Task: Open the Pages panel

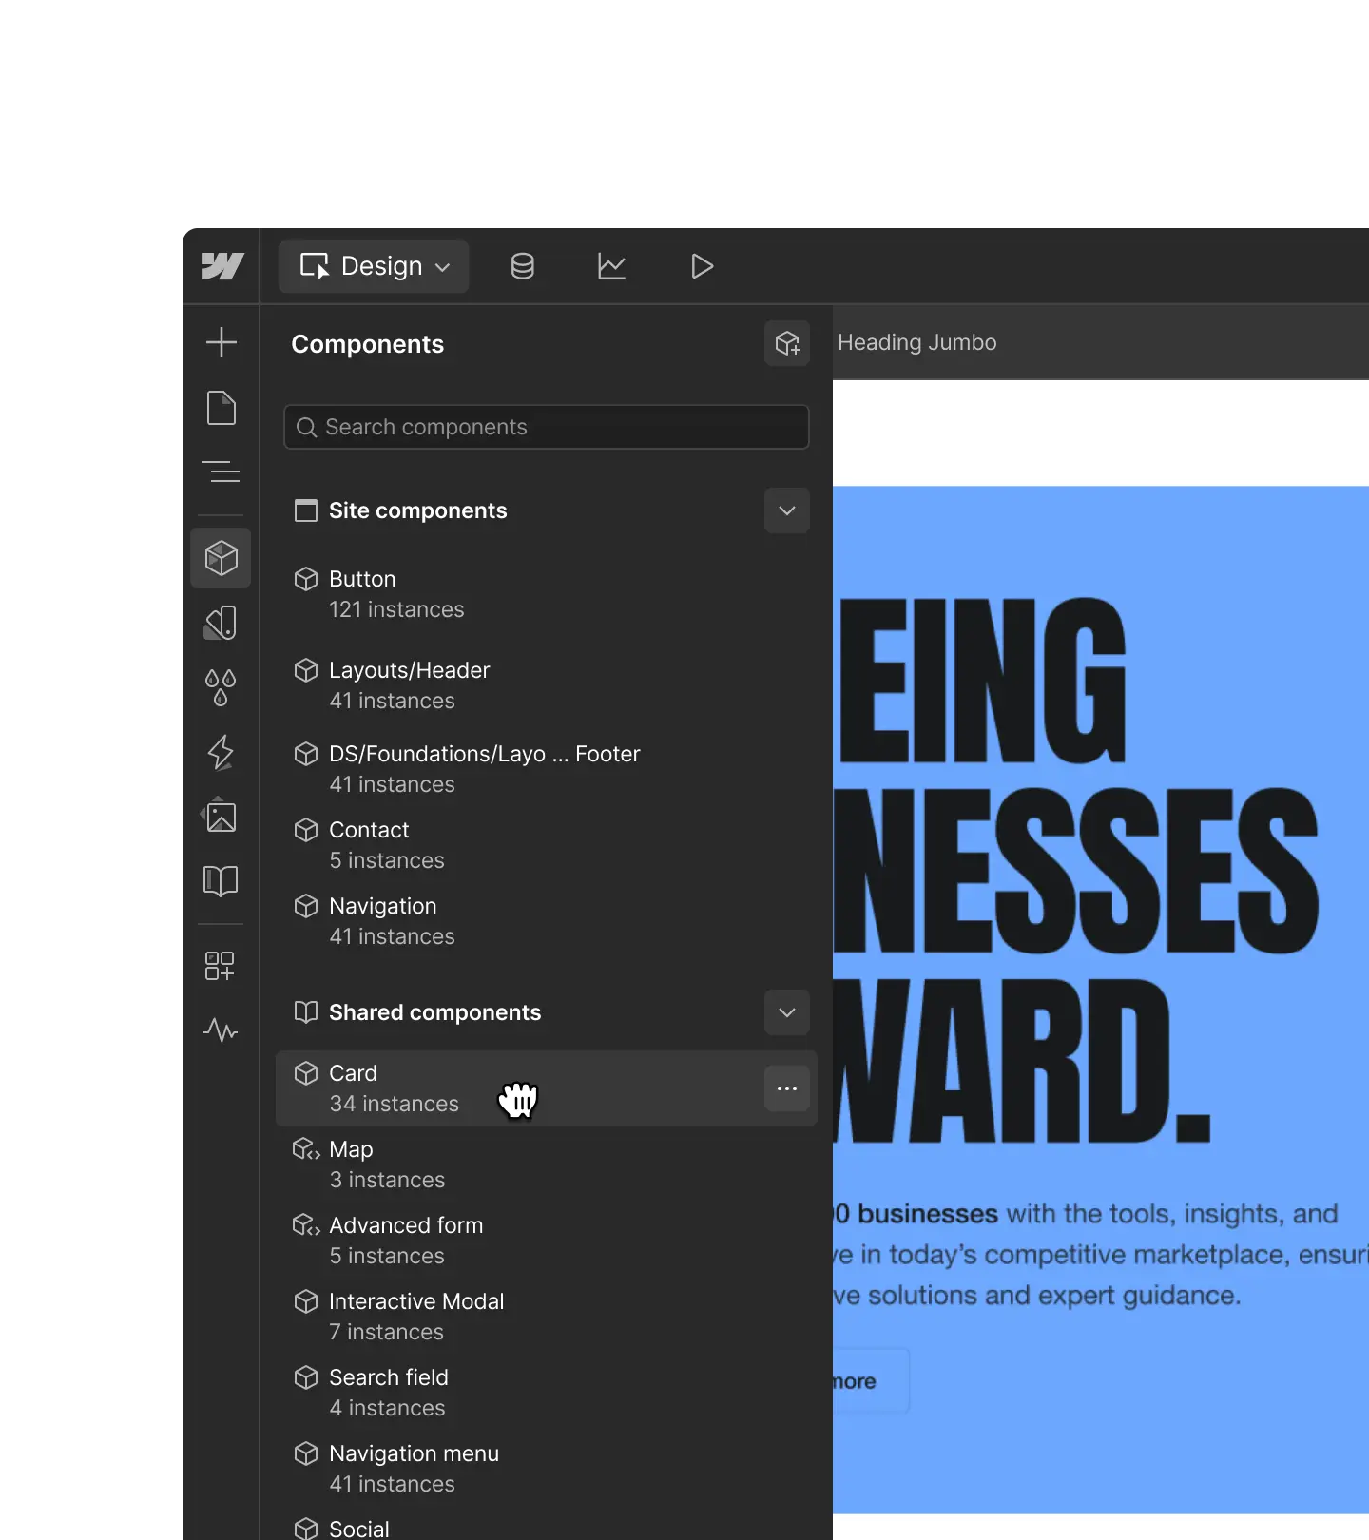Action: coord(221,408)
